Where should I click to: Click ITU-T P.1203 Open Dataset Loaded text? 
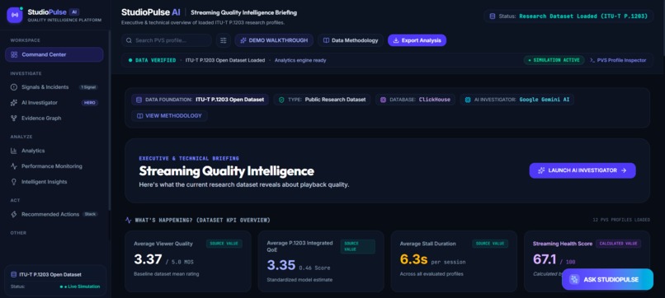225,61
